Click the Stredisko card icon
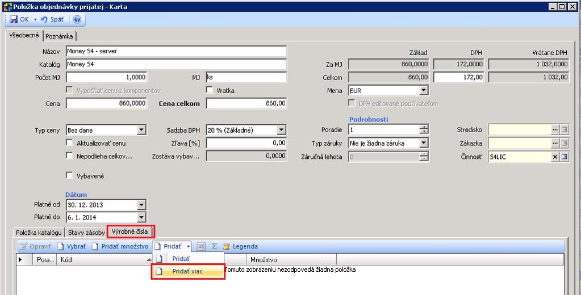Viewport: 581px width, 295px height. (565, 130)
